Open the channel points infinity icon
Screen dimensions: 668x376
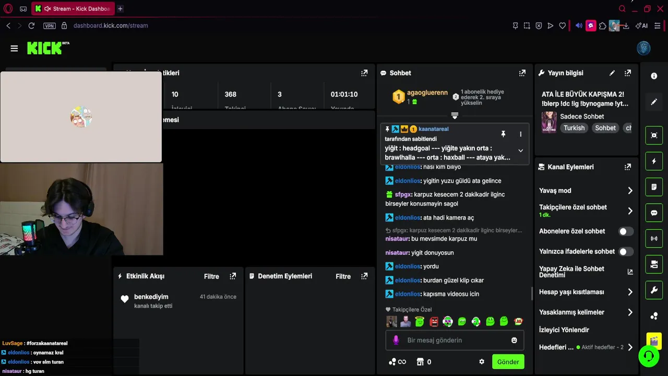pyautogui.click(x=397, y=362)
